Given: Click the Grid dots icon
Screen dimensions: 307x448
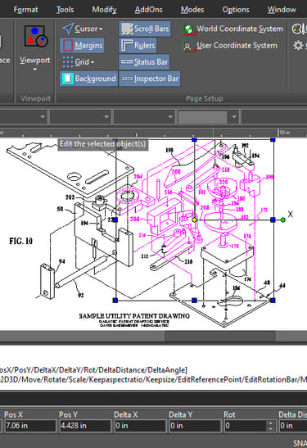Looking at the screenshot, I should pos(68,61).
